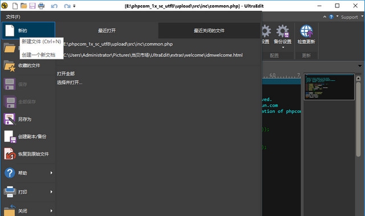The width and height of the screenshot is (365, 216).
Task: Click 打开全部 open all link
Action: coord(66,74)
